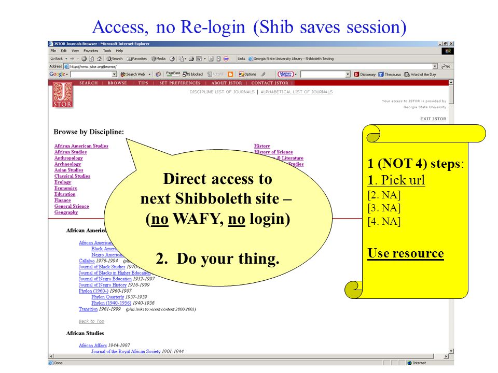Open SET PREFERENCES in JSTOR bar
The width and height of the screenshot is (498, 373).
pyautogui.click(x=180, y=83)
